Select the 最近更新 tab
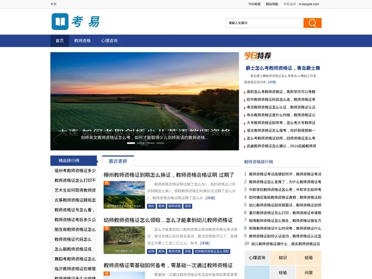Screen dimensions: 372x279 coord(118,161)
